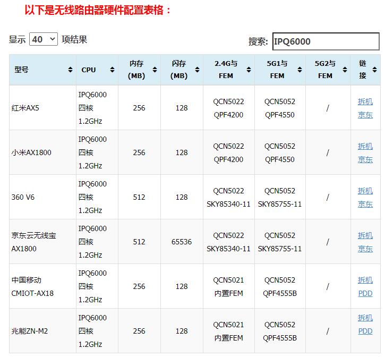Viewport: 385px width, 357px height.
Task: Click SKY85755-11 cell in 京东云无线宝 row
Action: [280, 242]
